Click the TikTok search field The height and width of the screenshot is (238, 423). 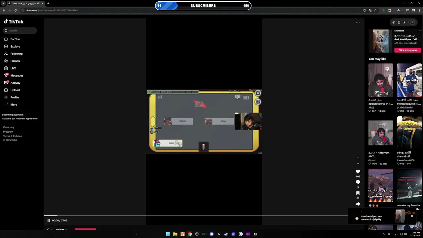pyautogui.click(x=20, y=30)
